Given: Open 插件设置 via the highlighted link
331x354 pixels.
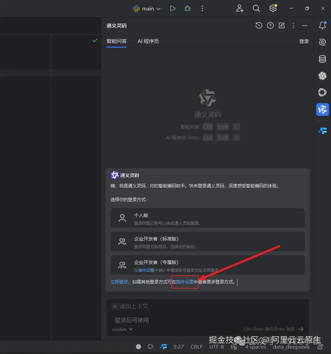Looking at the screenshot, I should (184, 282).
